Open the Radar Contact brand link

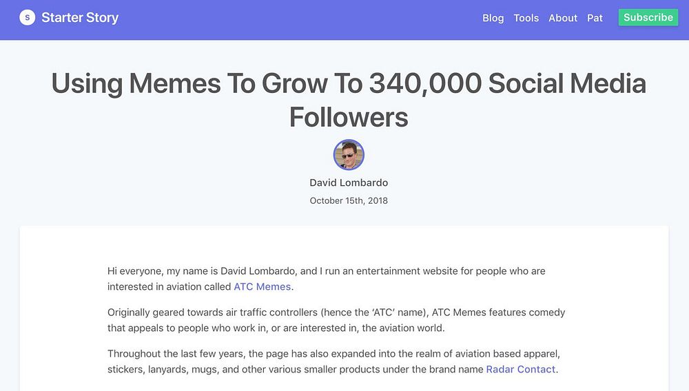520,369
